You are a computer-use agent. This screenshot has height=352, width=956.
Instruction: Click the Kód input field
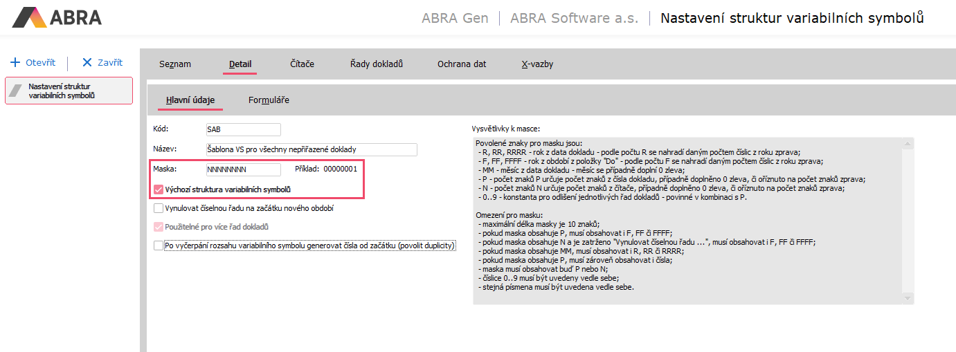(x=243, y=130)
